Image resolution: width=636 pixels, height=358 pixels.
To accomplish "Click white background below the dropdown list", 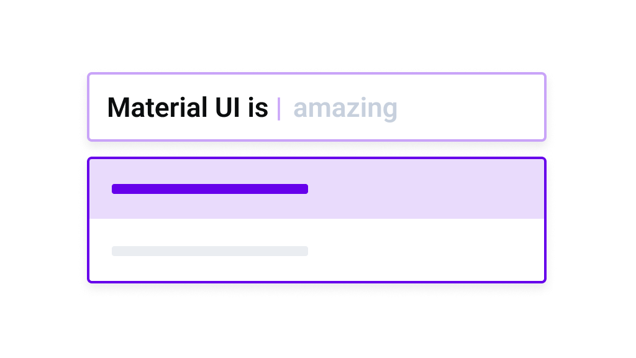I will click(318, 323).
